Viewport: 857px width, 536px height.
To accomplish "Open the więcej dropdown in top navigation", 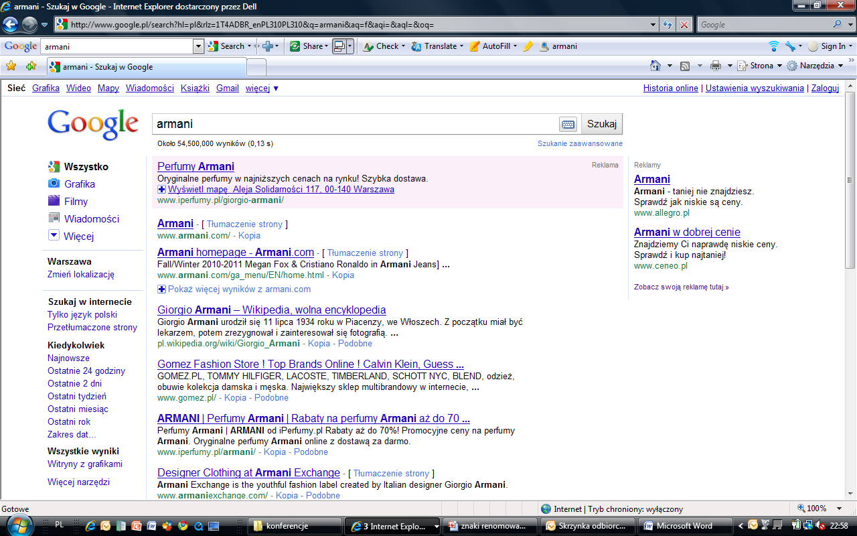I will 262,88.
